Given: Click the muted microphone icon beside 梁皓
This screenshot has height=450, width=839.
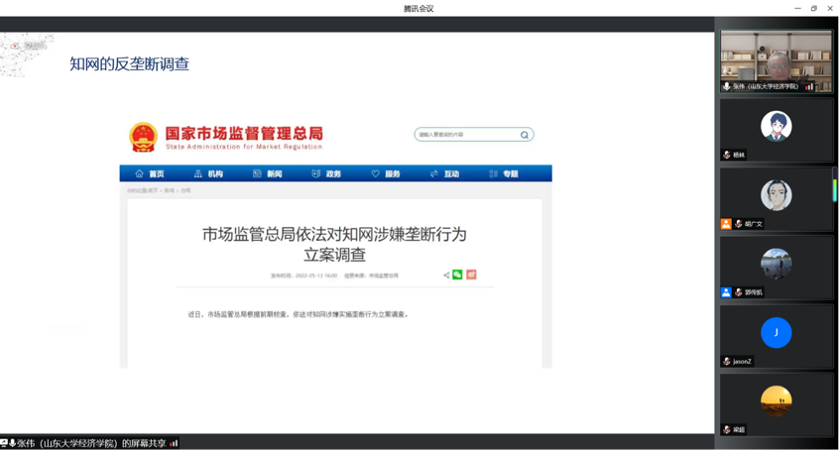Looking at the screenshot, I should pos(727,430).
